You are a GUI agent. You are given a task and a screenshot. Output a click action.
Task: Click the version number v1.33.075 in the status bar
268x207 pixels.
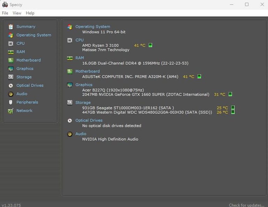[11, 205]
